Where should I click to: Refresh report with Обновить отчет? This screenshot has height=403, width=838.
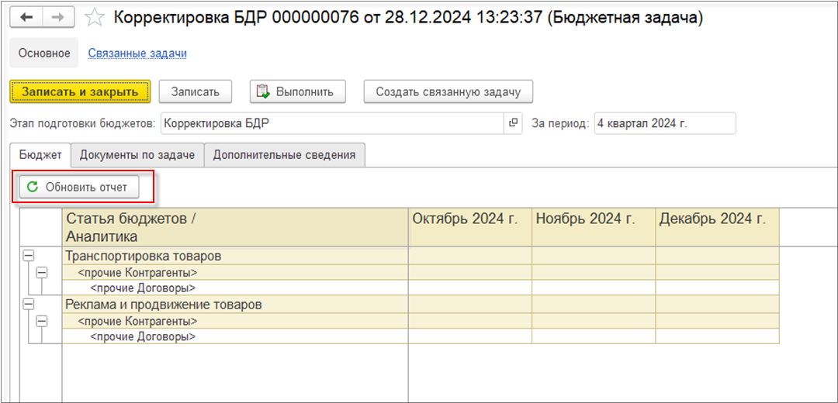(78, 187)
